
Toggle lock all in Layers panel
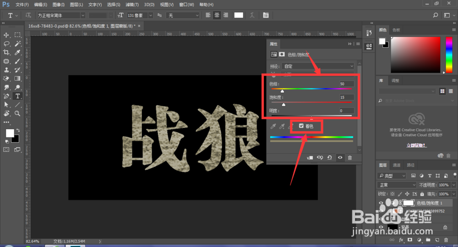pyautogui.click(x=422, y=194)
